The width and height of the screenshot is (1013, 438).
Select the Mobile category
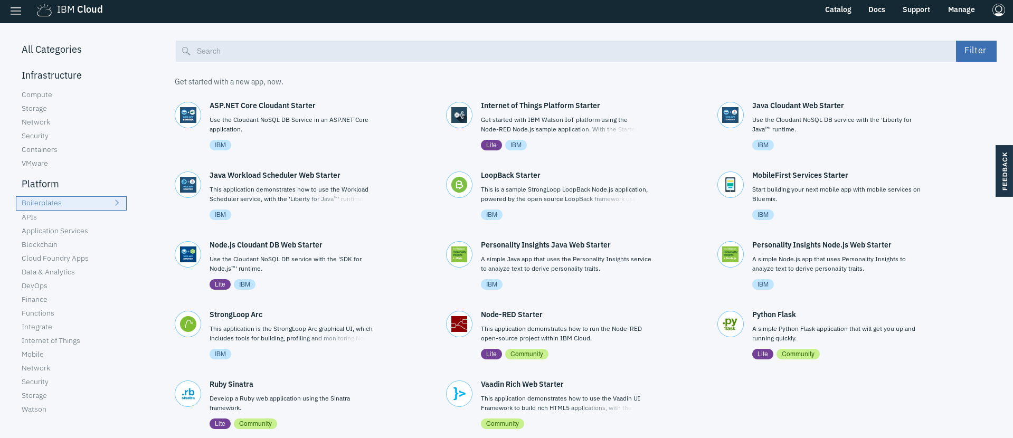(x=33, y=355)
